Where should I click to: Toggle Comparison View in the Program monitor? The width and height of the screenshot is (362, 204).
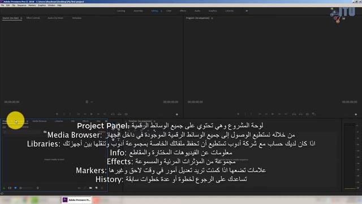(314, 114)
